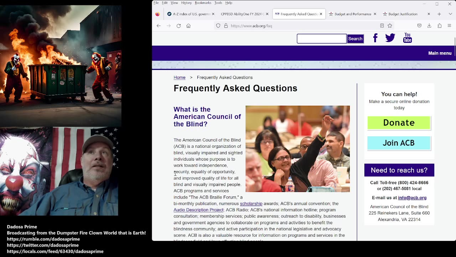Open a new browser tab
Screen dimensions: 456x257
439,14
